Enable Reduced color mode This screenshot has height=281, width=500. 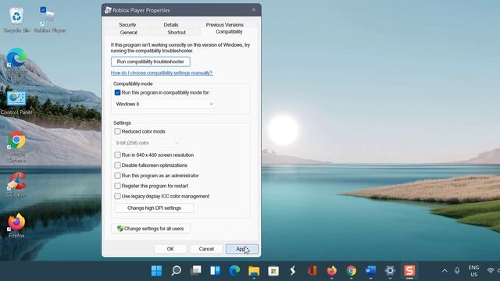117,131
